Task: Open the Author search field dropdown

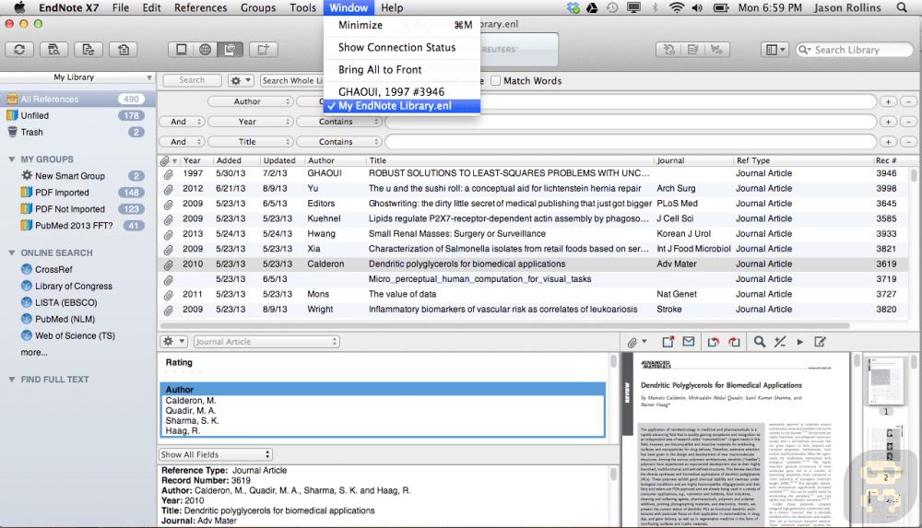Action: (247, 101)
